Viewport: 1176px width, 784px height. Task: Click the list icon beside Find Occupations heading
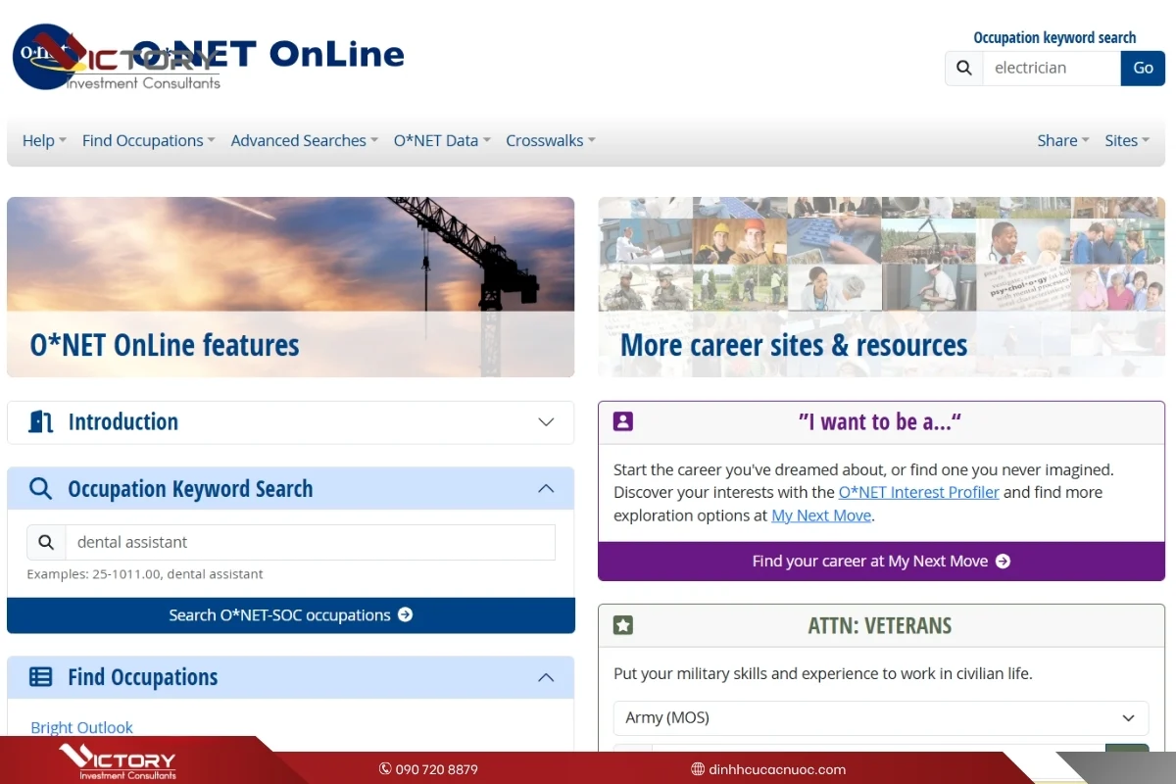40,677
